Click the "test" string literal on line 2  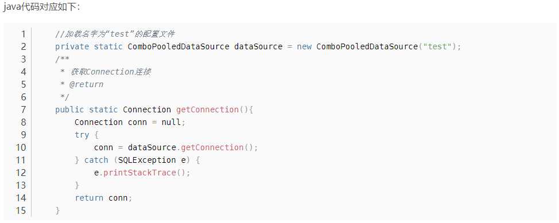pyautogui.click(x=437, y=46)
